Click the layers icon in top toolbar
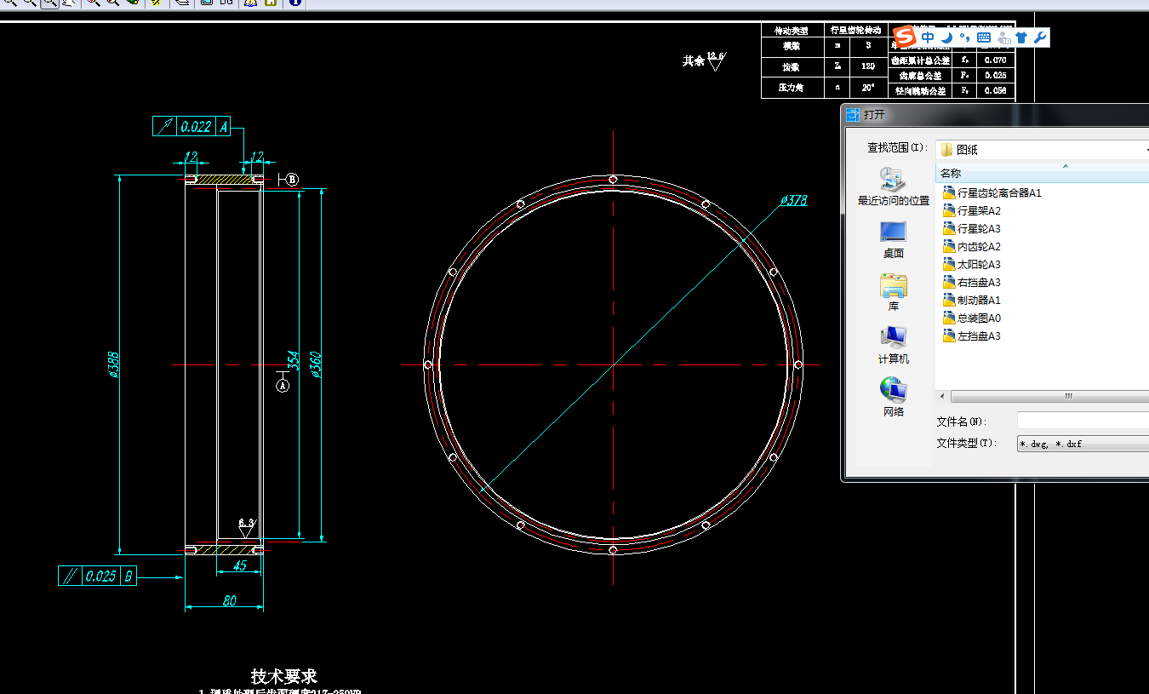The height and width of the screenshot is (694, 1149). (x=183, y=3)
